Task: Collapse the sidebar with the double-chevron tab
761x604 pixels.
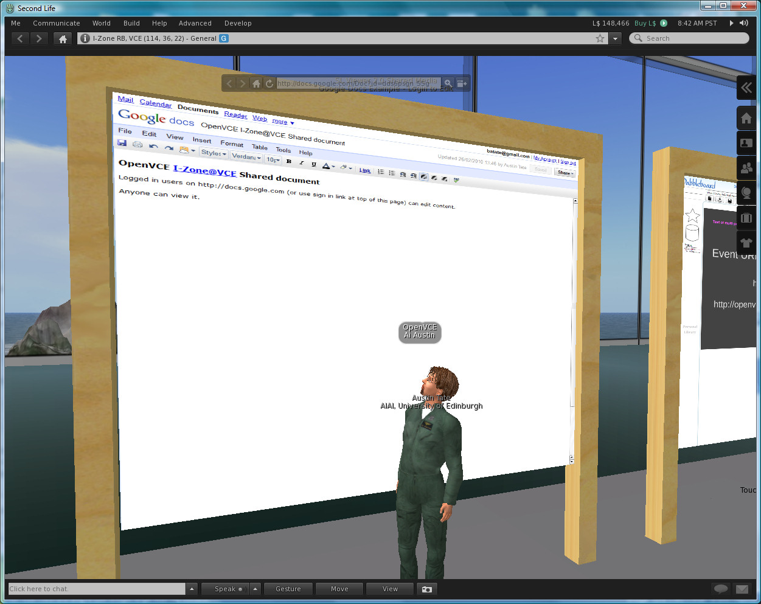Action: (746, 88)
